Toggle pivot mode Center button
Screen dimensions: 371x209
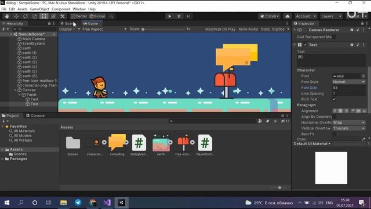pos(79,16)
